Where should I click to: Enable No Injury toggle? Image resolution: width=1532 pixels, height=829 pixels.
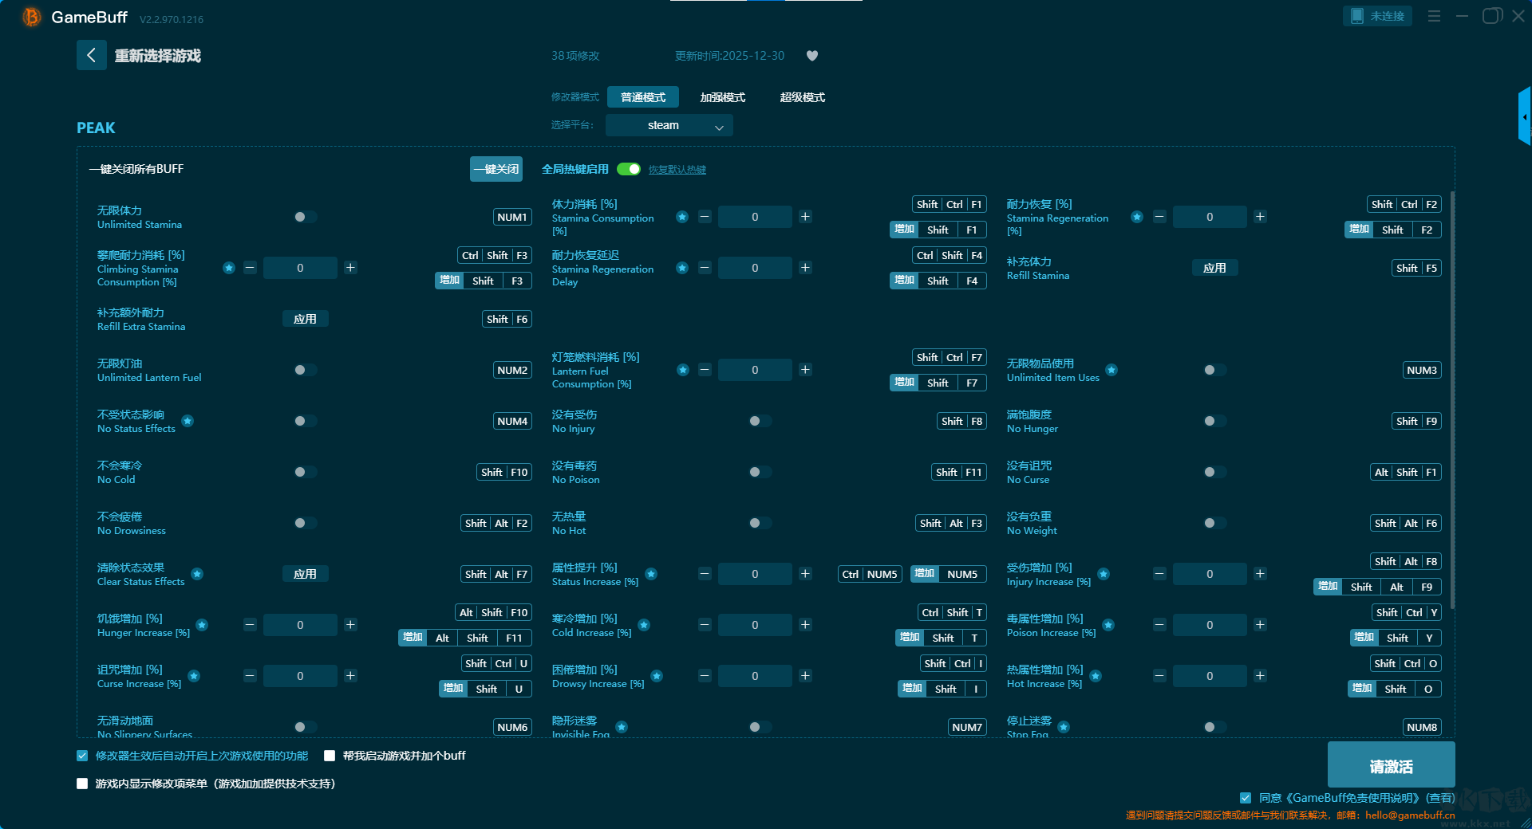point(760,421)
